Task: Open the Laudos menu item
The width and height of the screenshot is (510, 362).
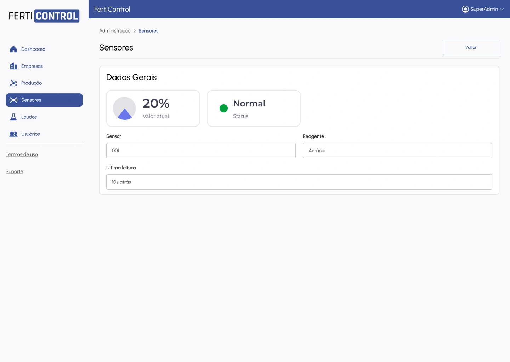Action: (29, 117)
